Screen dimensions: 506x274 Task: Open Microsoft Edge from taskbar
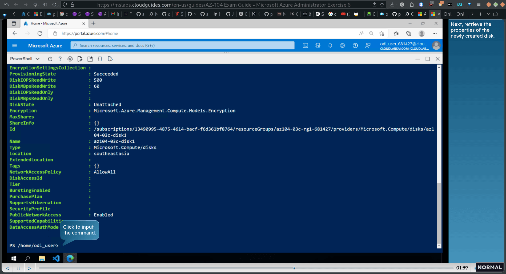[x=70, y=258]
